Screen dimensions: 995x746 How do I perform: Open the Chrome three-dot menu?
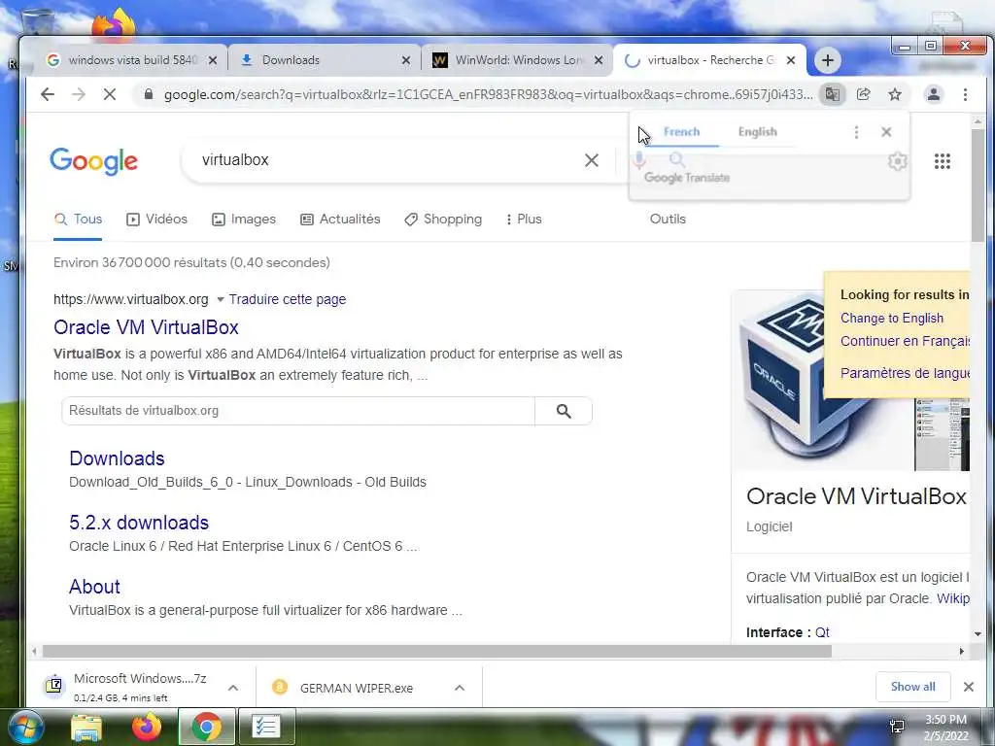click(965, 94)
